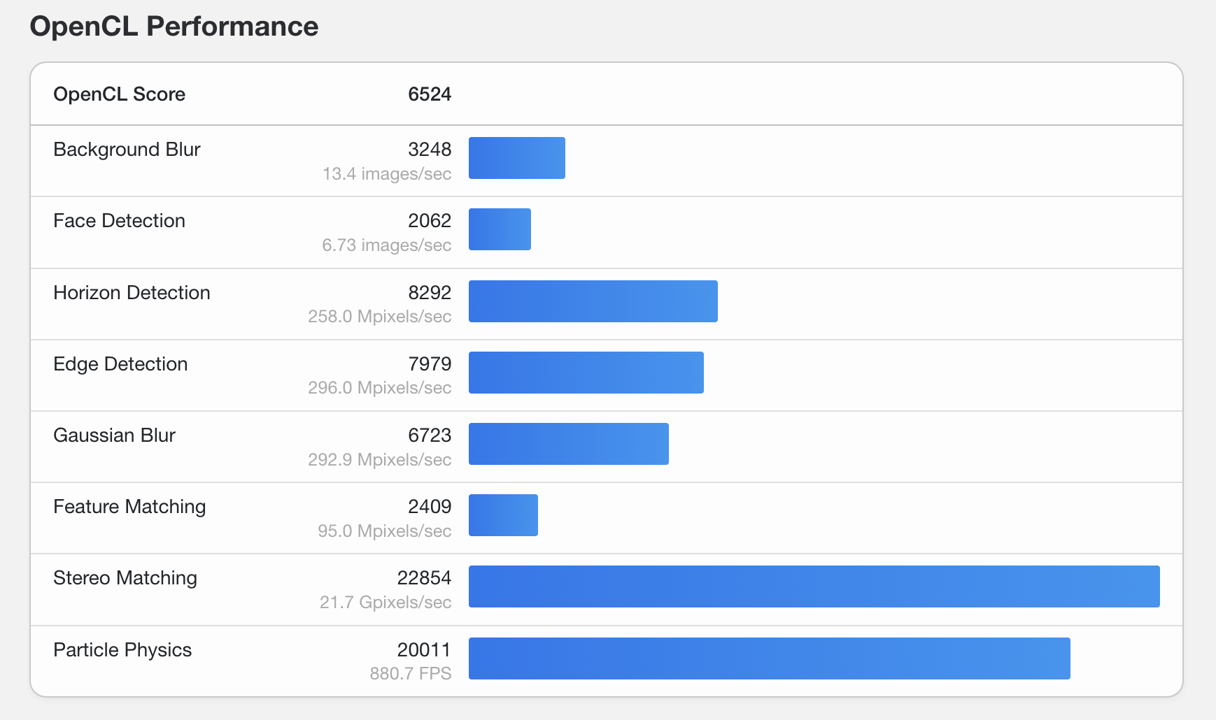Click the 95.0 Mpixels/sec value

point(385,531)
